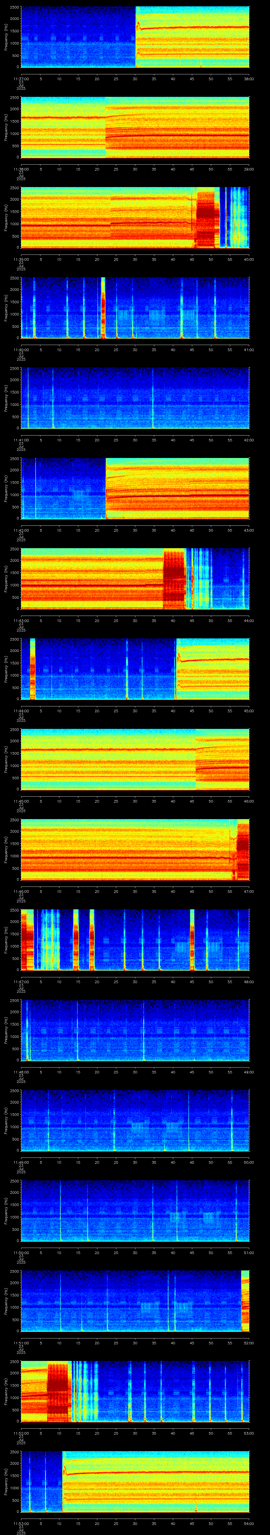The height and width of the screenshot is (1535, 270).
Task: Click the 11:53:00 start time label
Action: click(21, 1523)
